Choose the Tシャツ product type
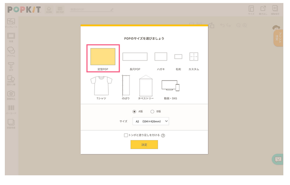The width and height of the screenshot is (290, 185). [x=101, y=88]
